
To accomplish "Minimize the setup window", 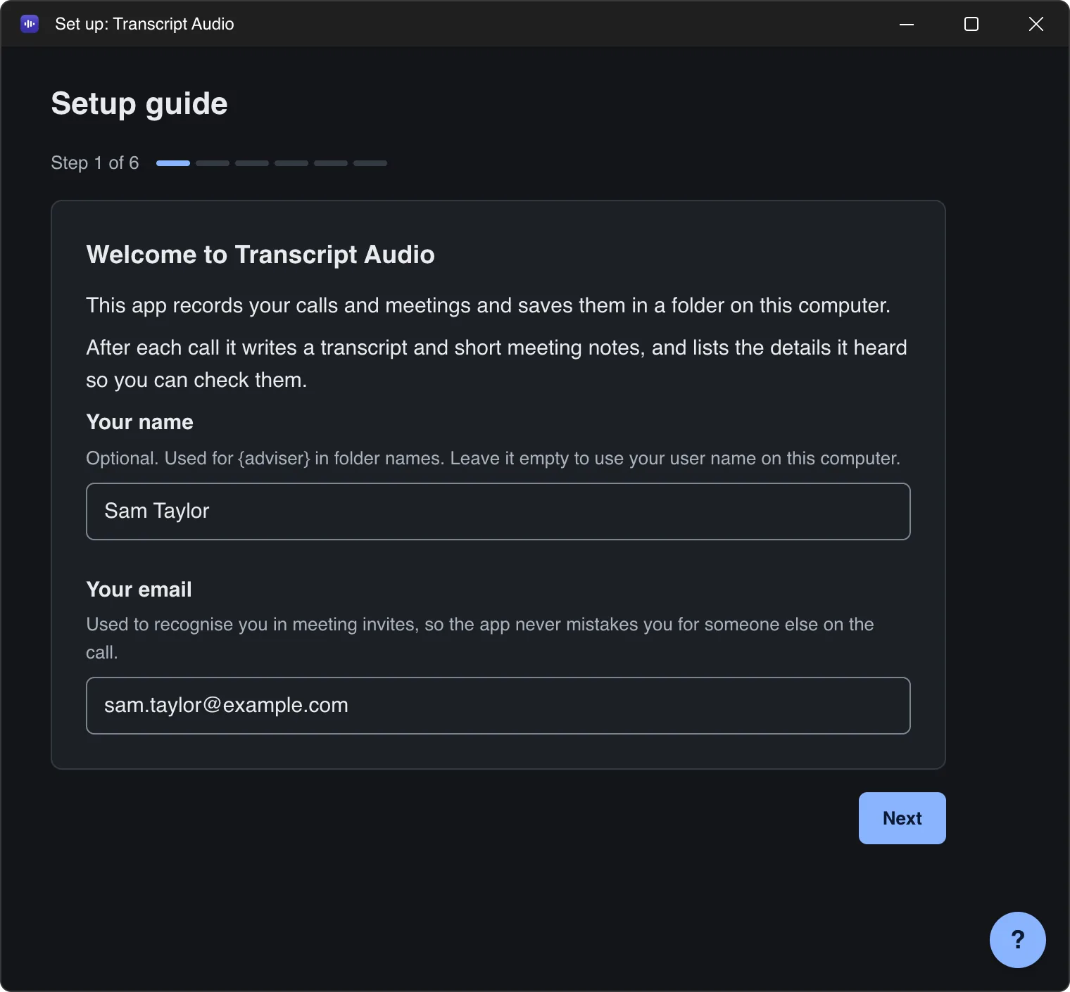I will (907, 24).
